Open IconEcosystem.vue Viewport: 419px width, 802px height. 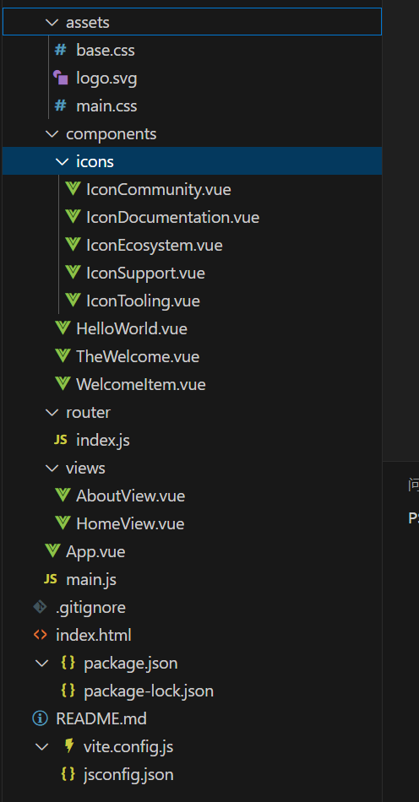click(x=155, y=246)
